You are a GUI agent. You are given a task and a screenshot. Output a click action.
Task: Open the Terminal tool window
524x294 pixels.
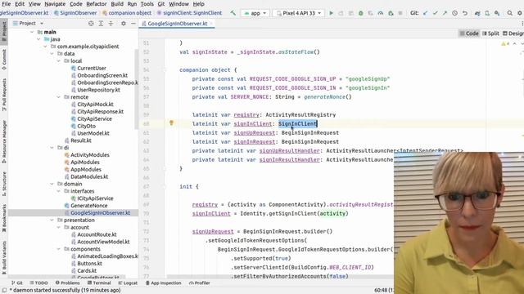click(x=99, y=283)
